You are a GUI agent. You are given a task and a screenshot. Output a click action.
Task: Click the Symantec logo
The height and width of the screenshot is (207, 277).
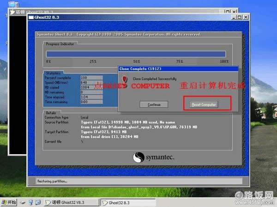coord(154,157)
